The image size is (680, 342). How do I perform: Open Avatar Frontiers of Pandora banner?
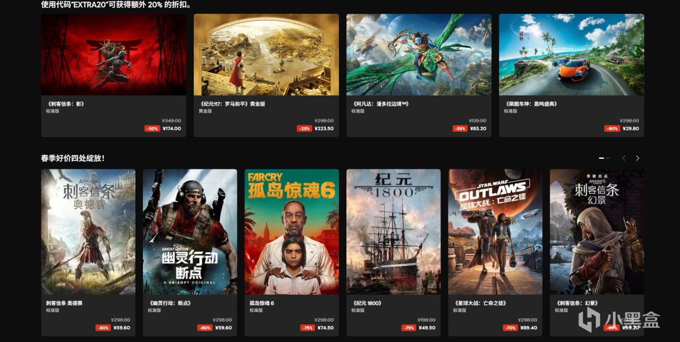[x=419, y=55]
